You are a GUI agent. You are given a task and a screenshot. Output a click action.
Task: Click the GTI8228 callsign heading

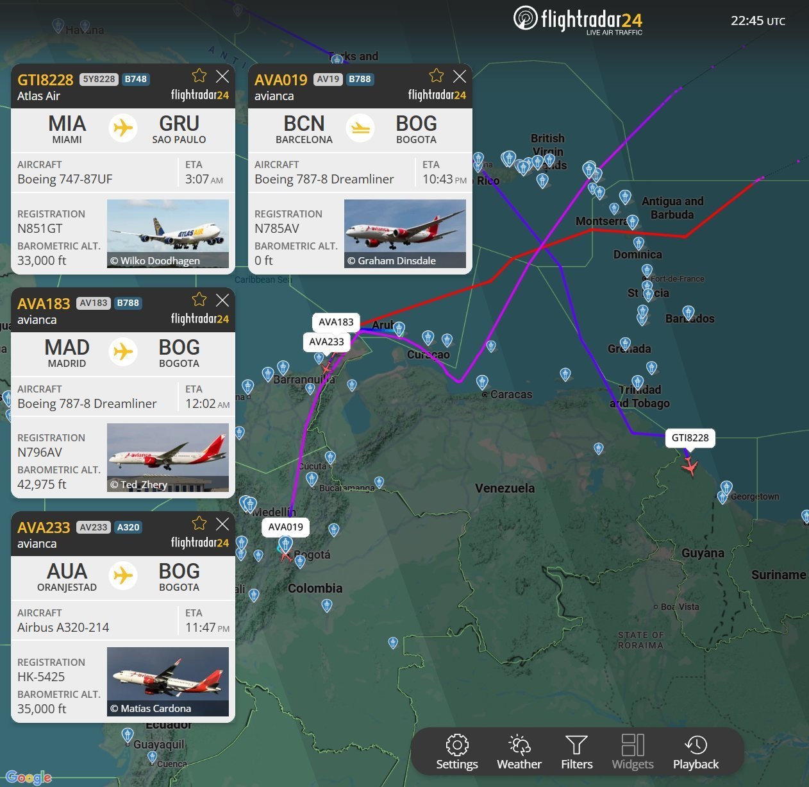(x=46, y=80)
